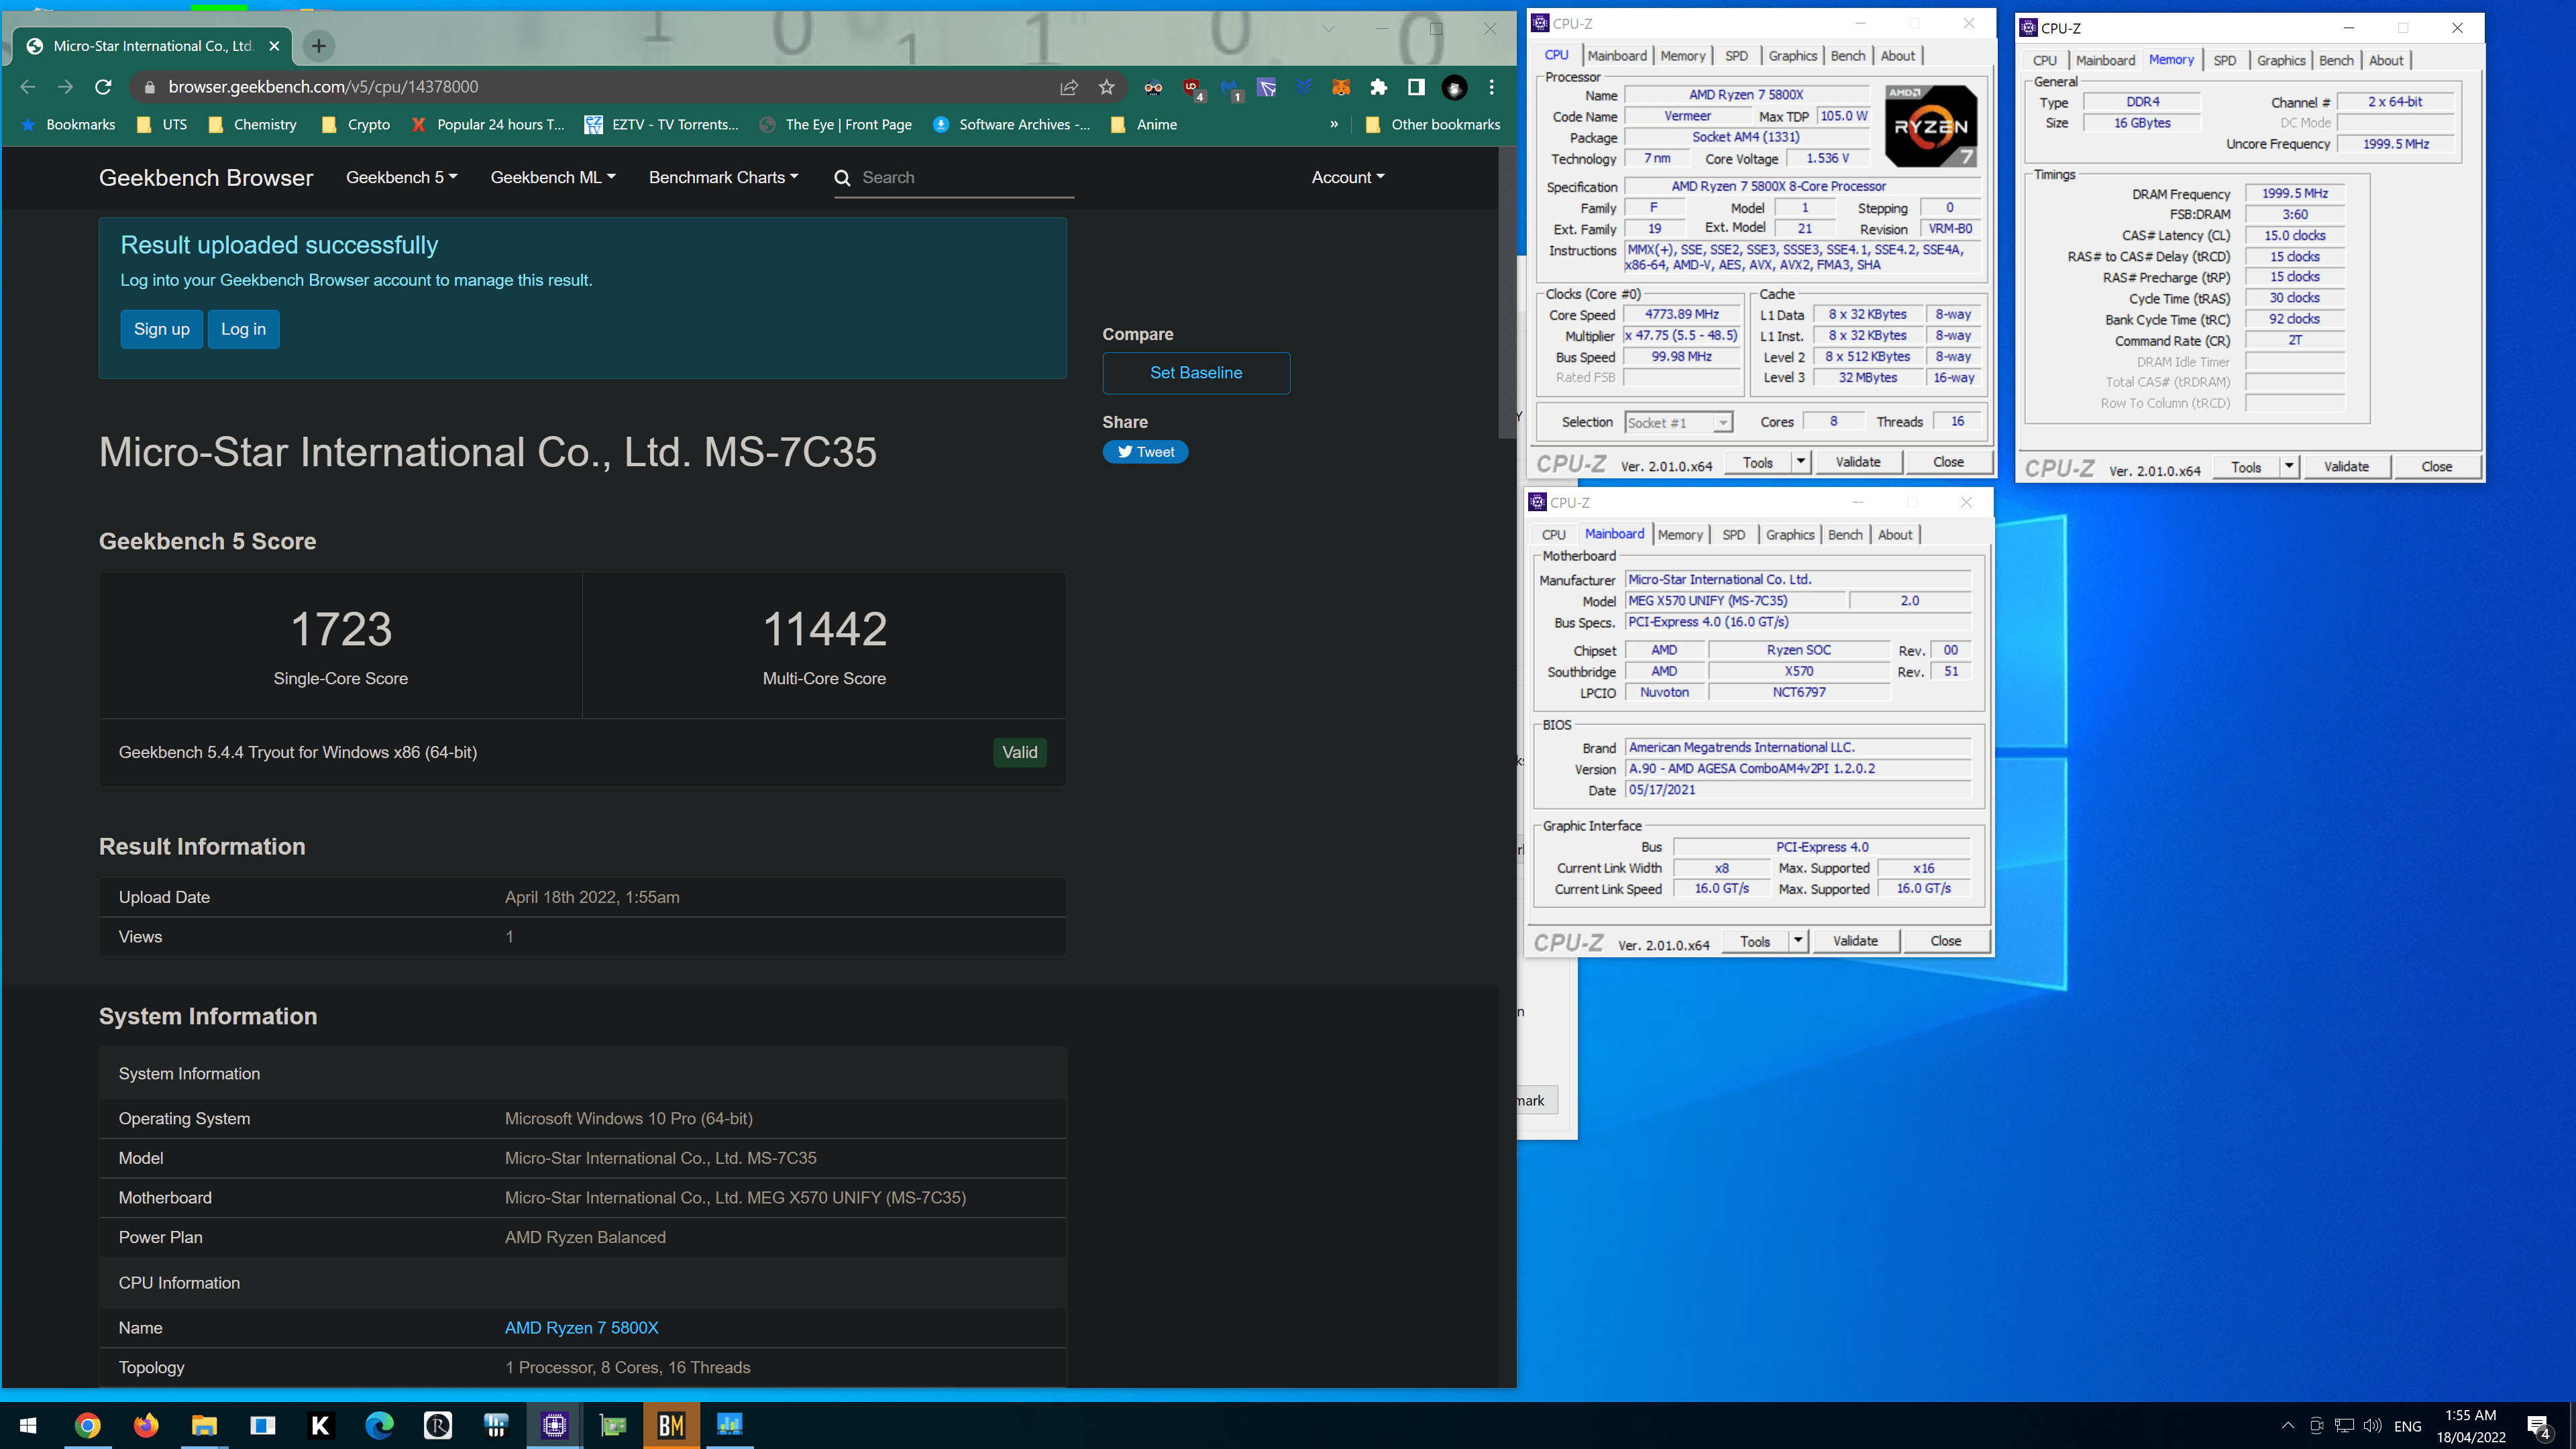Open GPU-Z graphics card icon in taskbar
The image size is (2576, 1449).
click(x=612, y=1425)
